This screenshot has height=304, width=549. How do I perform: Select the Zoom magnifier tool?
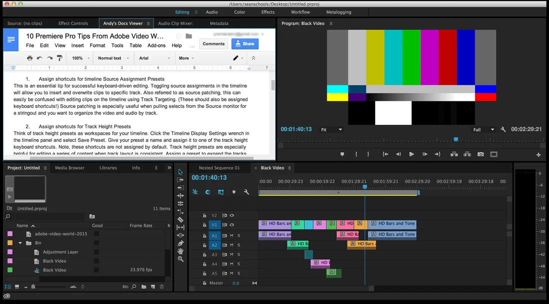click(180, 259)
